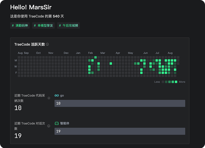Click the Go language logo icon
This screenshot has height=148, width=205.
[x=57, y=95]
